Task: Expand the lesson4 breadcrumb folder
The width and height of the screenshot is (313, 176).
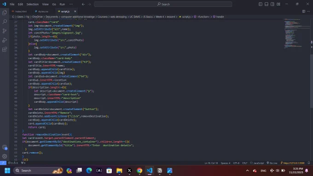Action: (171, 17)
